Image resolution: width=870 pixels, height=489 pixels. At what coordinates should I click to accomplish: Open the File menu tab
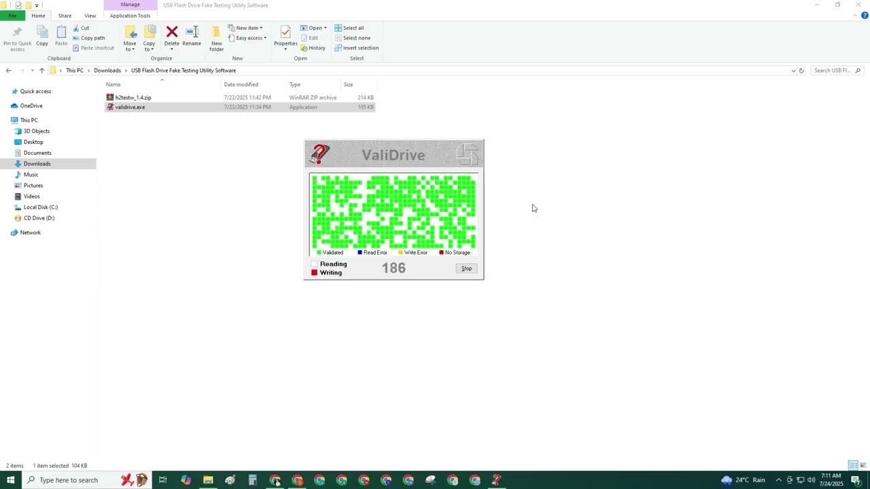pyautogui.click(x=12, y=16)
